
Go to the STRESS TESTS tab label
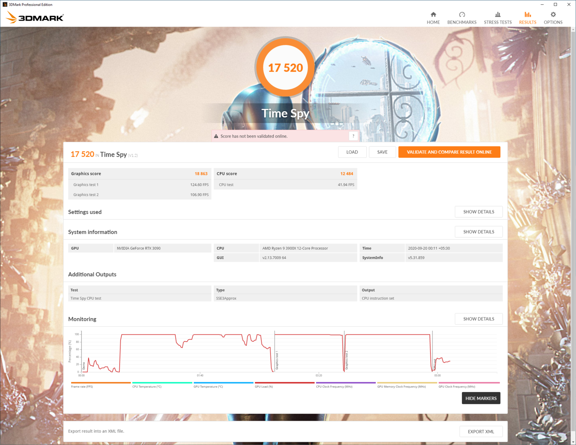click(498, 22)
